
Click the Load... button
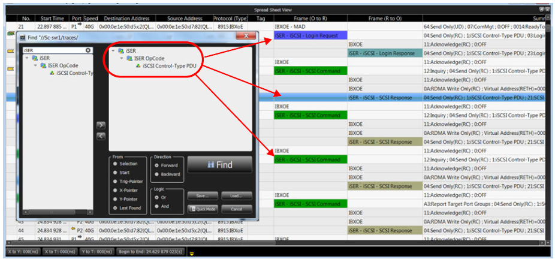(236, 195)
